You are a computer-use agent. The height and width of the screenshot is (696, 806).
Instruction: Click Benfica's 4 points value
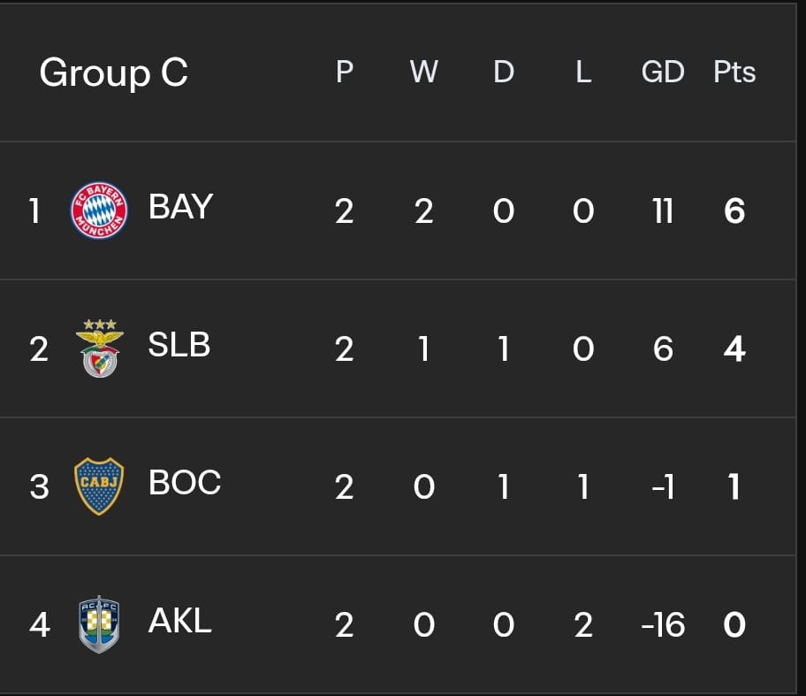click(x=734, y=348)
